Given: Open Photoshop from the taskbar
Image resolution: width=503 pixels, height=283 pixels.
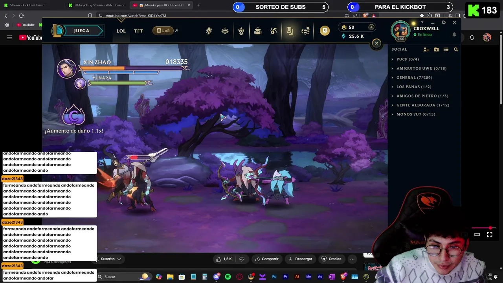Looking at the screenshot, I should (x=274, y=277).
